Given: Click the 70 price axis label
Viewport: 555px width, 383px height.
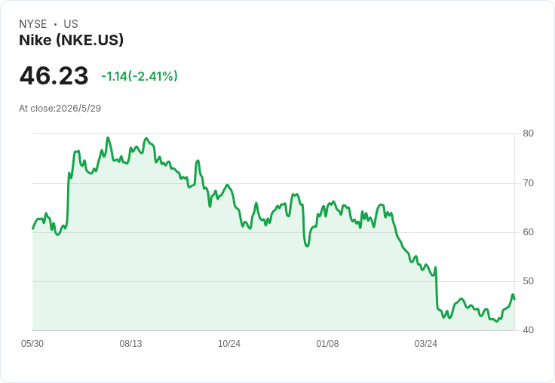Looking at the screenshot, I should (528, 183).
